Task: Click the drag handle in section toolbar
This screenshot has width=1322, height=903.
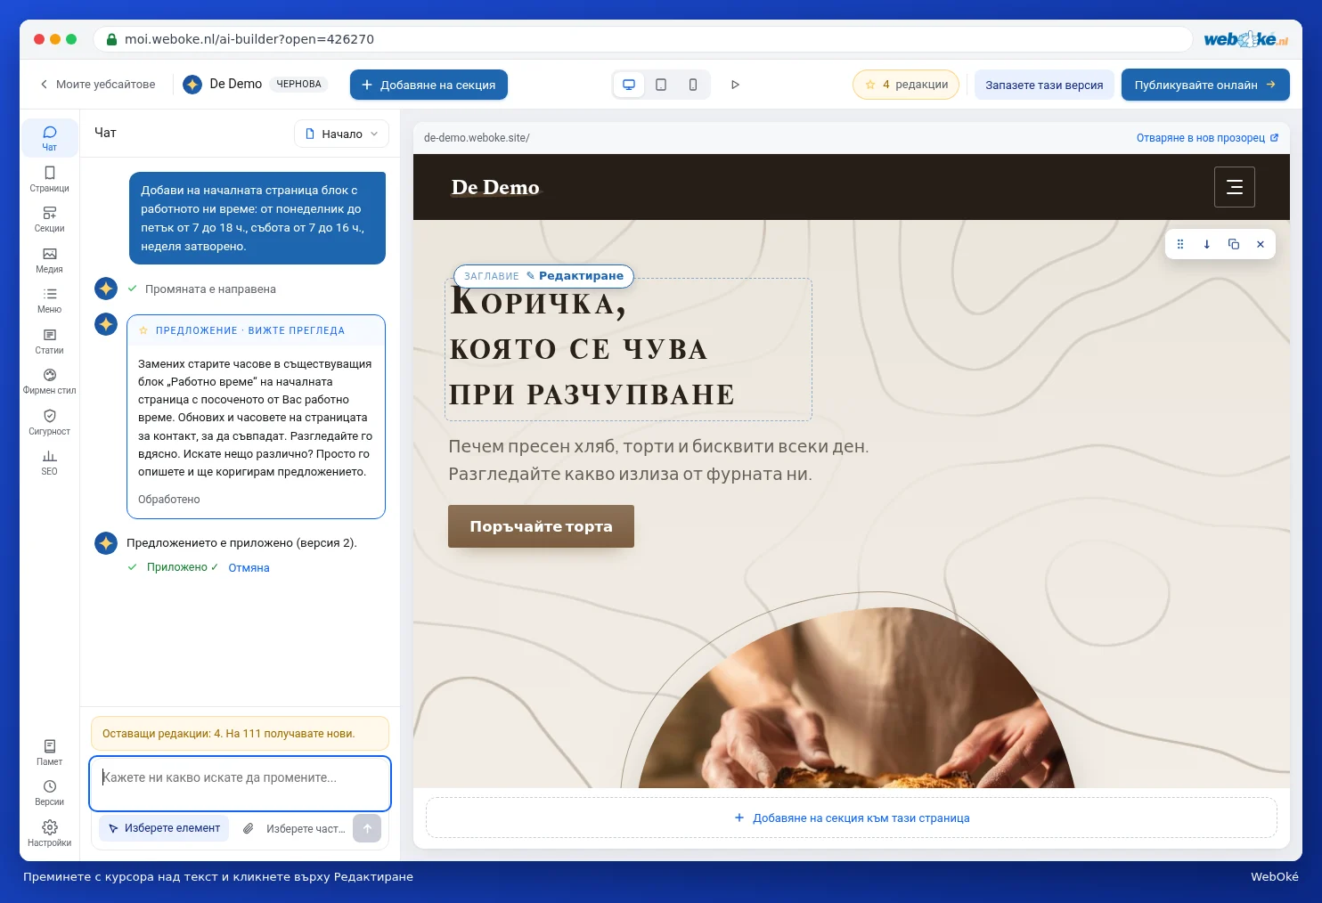Action: click(x=1180, y=244)
